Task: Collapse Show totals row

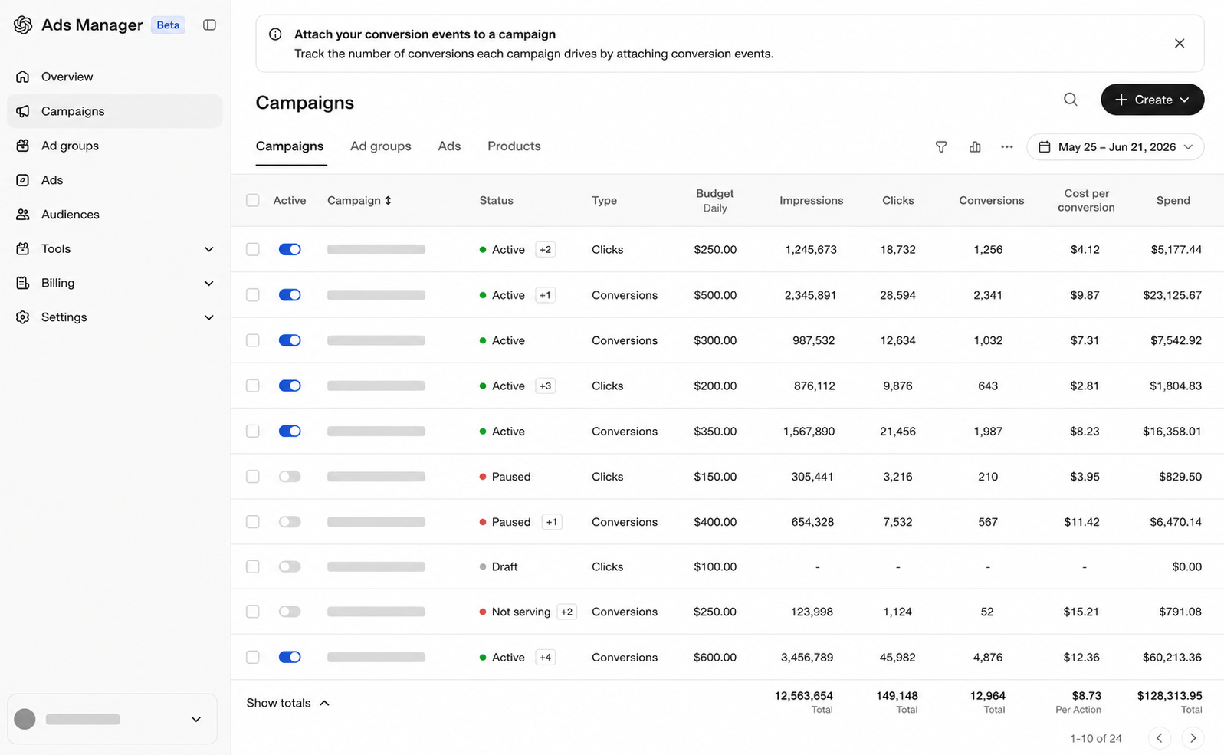Action: [x=287, y=704]
